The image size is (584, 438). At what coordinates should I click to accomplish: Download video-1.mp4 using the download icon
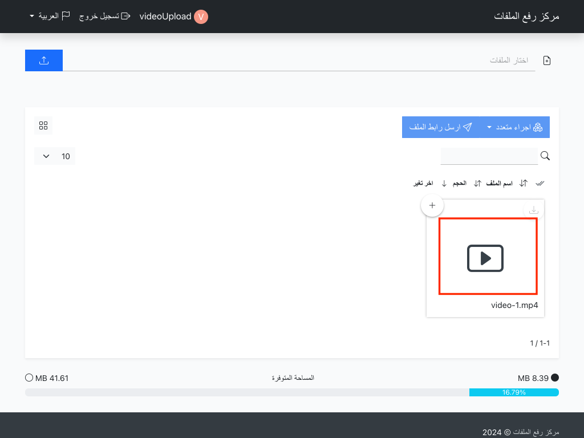[534, 210]
